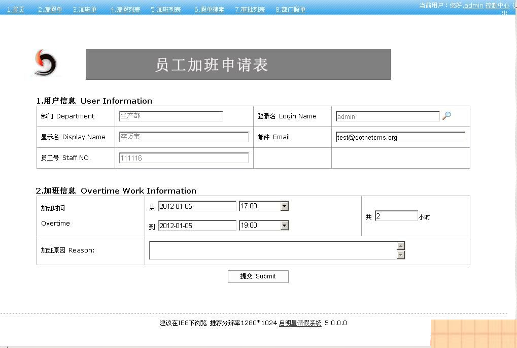The height and width of the screenshot is (348, 517).
Task: Click the 提交 Submit button
Action: [258, 276]
